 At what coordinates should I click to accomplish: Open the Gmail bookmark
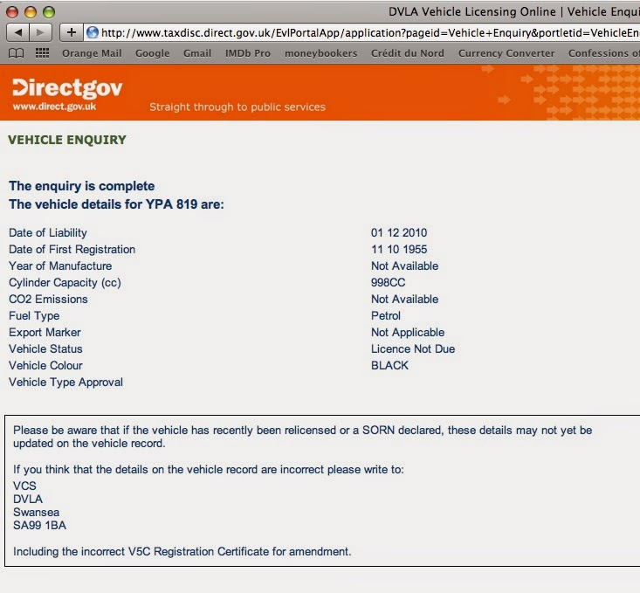coord(197,53)
